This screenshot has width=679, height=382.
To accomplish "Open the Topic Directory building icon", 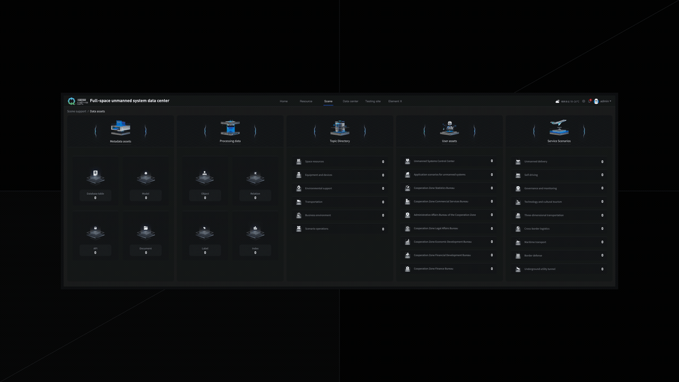I will coord(339,128).
